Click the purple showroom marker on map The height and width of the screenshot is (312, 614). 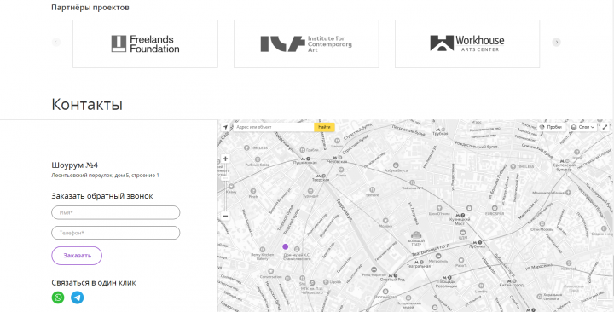pos(286,246)
